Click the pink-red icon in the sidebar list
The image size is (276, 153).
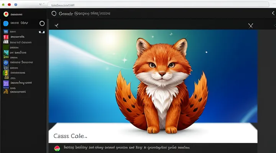pyautogui.click(x=6, y=38)
